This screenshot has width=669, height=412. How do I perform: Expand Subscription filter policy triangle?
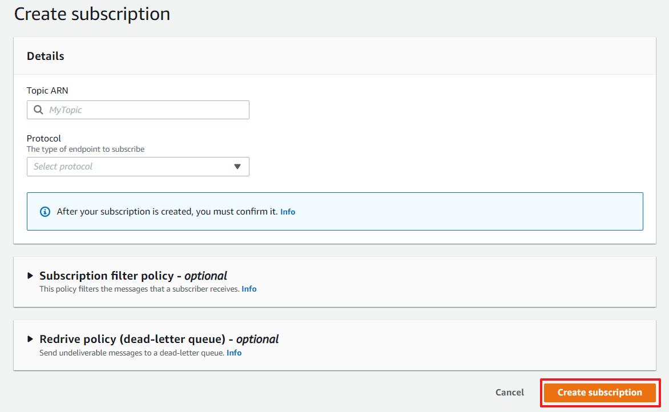pos(31,276)
